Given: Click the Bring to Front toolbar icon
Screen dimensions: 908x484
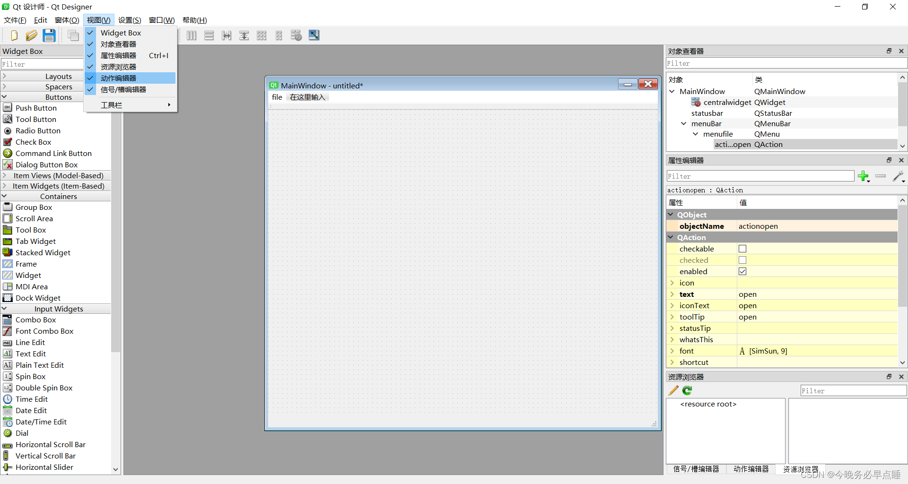Looking at the screenshot, I should (73, 35).
